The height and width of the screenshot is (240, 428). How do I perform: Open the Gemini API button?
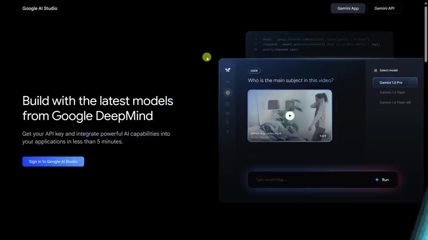384,8
